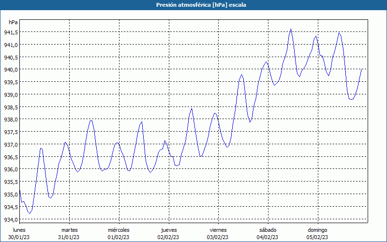Select the 939,5 axis value
The height and width of the screenshot is (242, 387).
[11, 82]
